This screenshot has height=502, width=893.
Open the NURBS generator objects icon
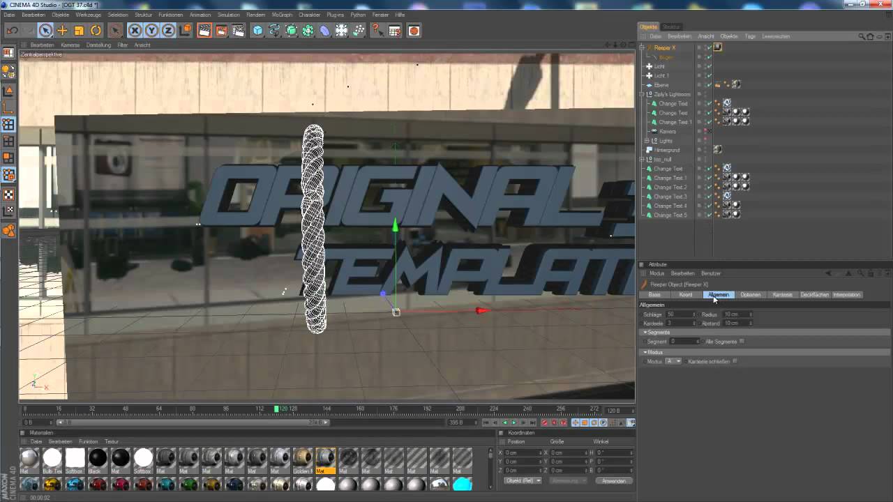click(291, 31)
